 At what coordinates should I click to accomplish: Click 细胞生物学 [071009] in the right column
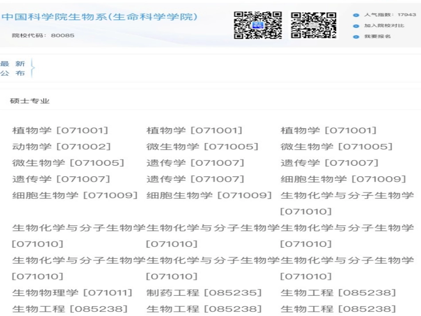point(343,179)
